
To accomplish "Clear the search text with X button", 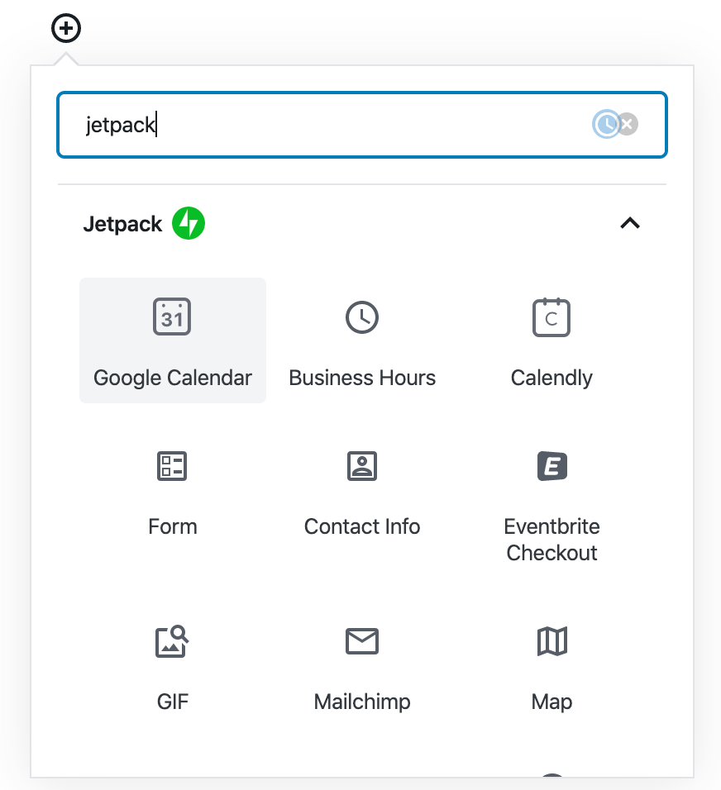I will click(628, 125).
